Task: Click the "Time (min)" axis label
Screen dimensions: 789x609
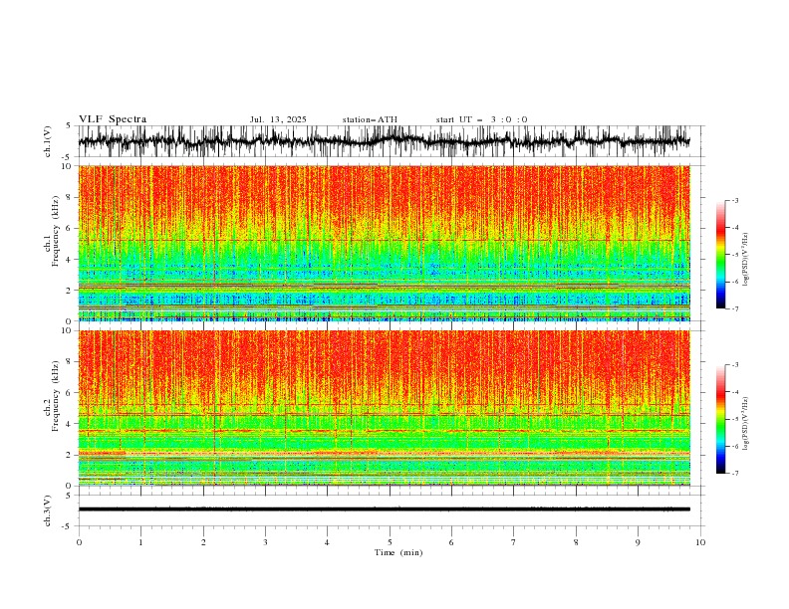Action: tap(398, 552)
